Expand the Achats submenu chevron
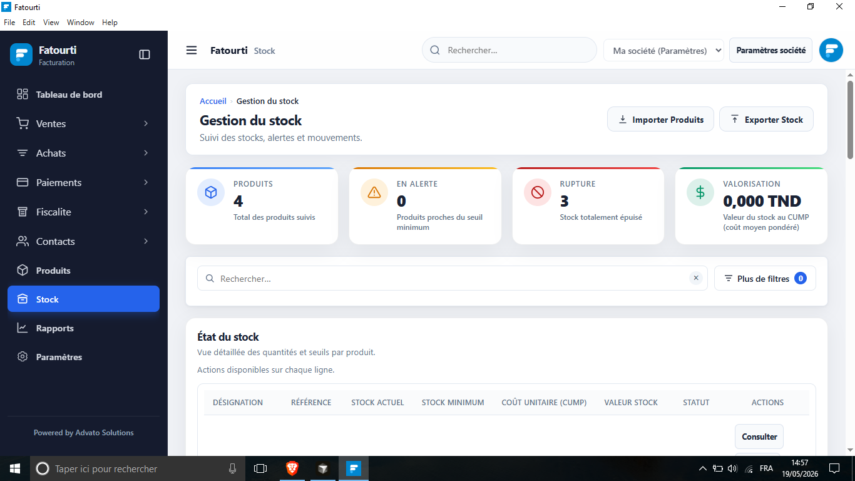The height and width of the screenshot is (481, 855). (146, 153)
